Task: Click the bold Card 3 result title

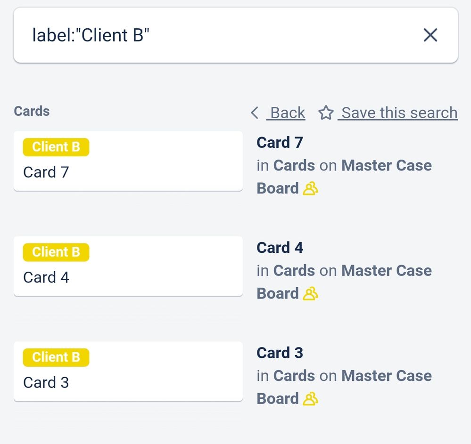Action: click(280, 353)
